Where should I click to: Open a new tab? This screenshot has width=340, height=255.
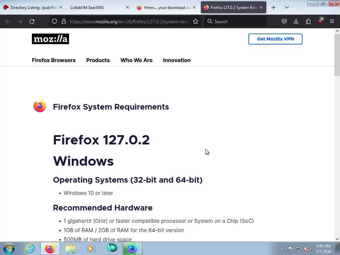click(x=274, y=8)
